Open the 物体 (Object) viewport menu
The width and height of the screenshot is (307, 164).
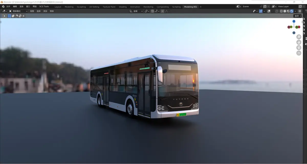52,11
